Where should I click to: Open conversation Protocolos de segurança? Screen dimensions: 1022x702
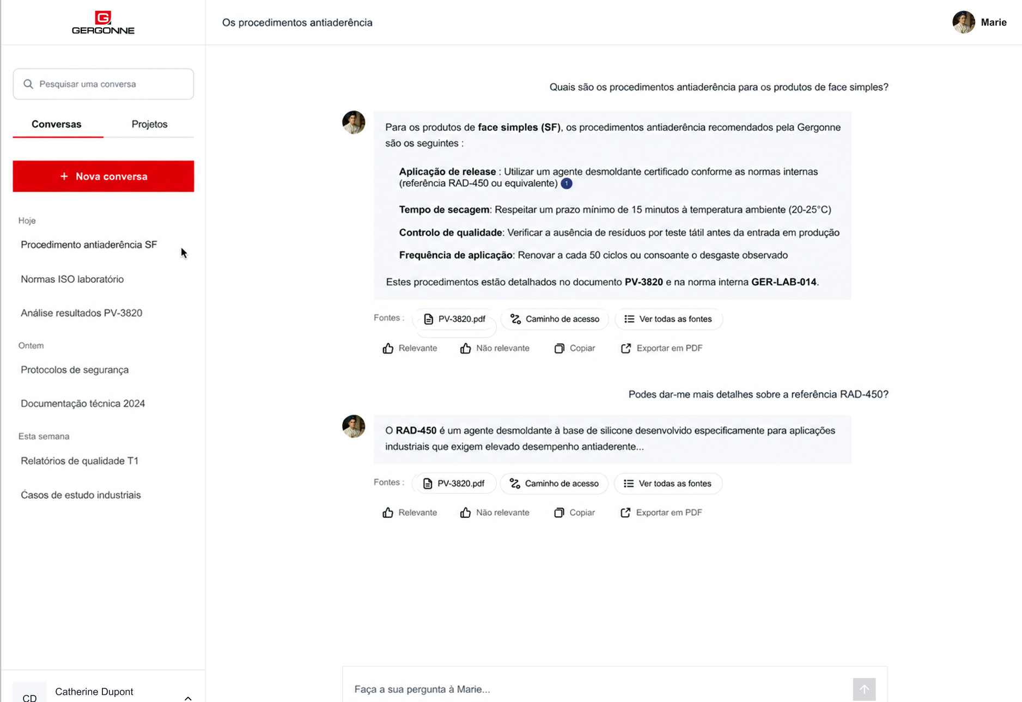pyautogui.click(x=75, y=369)
